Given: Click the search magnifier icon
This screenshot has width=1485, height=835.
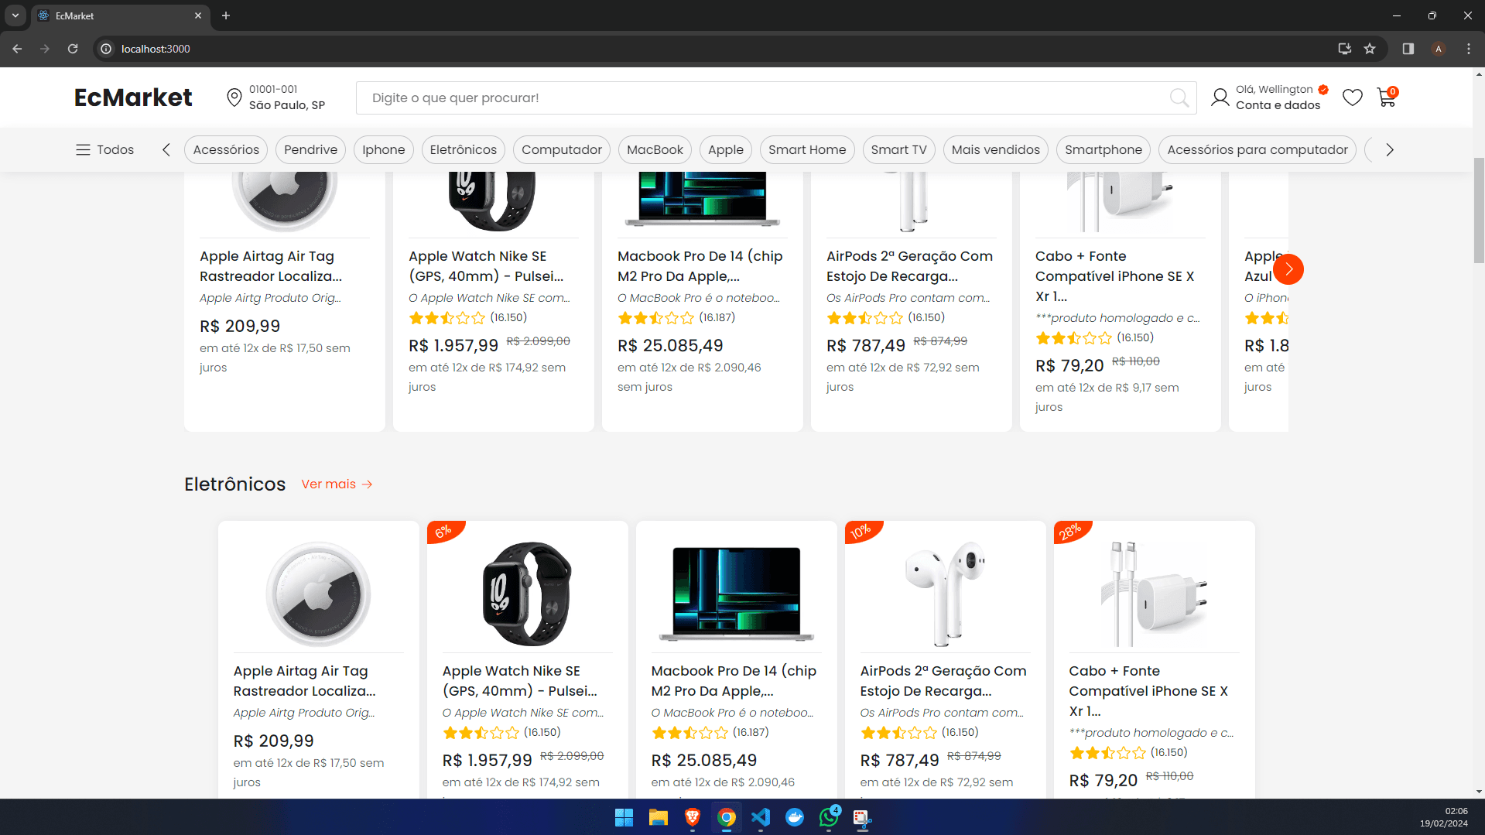Looking at the screenshot, I should click(x=1179, y=98).
